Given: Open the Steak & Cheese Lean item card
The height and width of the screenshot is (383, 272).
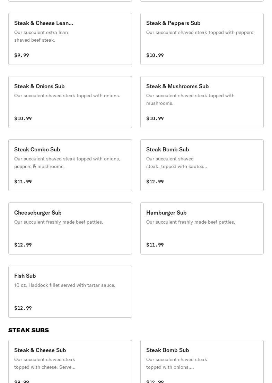Looking at the screenshot, I should click(x=70, y=39).
